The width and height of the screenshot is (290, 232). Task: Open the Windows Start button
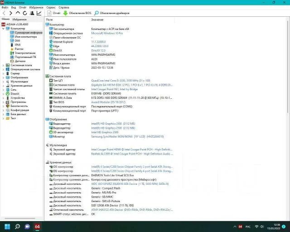coord(7,227)
